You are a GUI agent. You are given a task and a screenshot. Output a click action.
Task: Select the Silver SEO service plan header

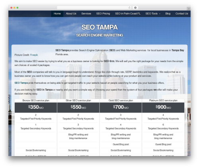click(78, 100)
